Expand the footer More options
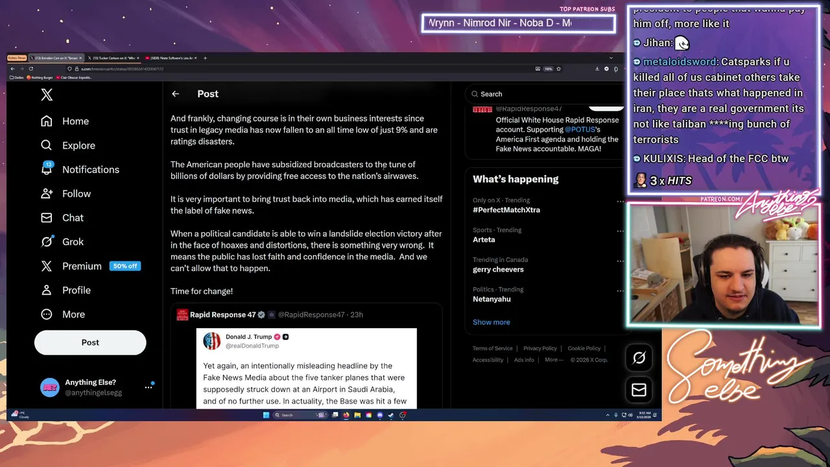Image resolution: width=830 pixels, height=467 pixels. (x=553, y=360)
